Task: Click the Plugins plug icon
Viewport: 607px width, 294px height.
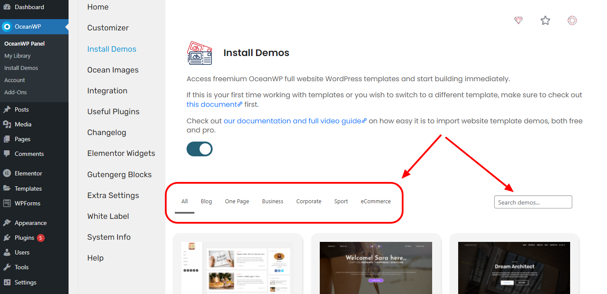Action: 7,238
